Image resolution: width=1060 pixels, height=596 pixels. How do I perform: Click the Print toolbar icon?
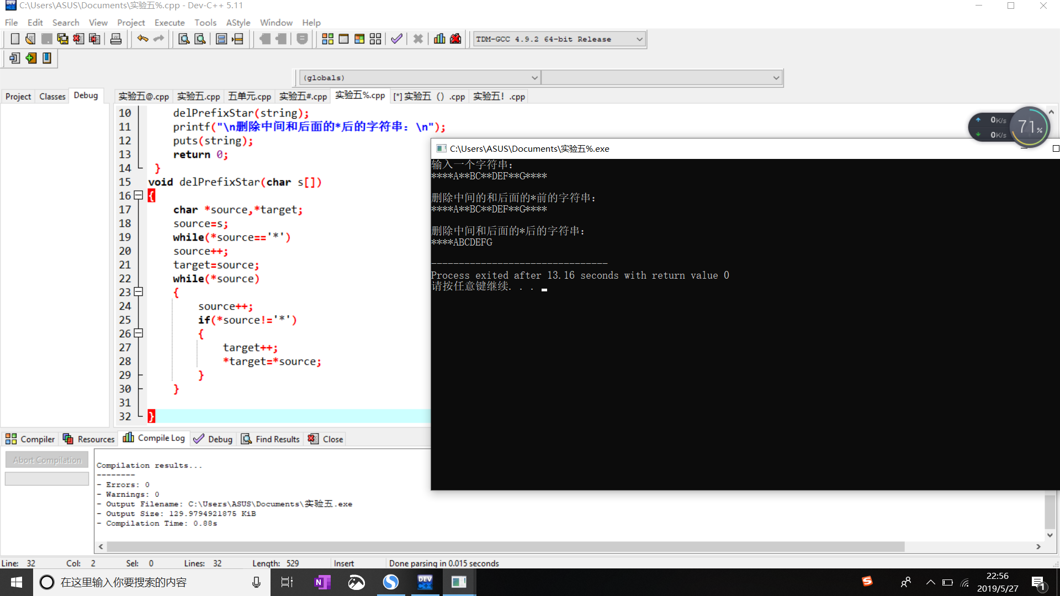(116, 39)
